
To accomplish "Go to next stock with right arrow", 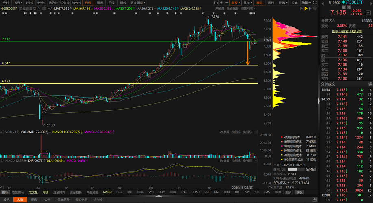I will (371, 4).
